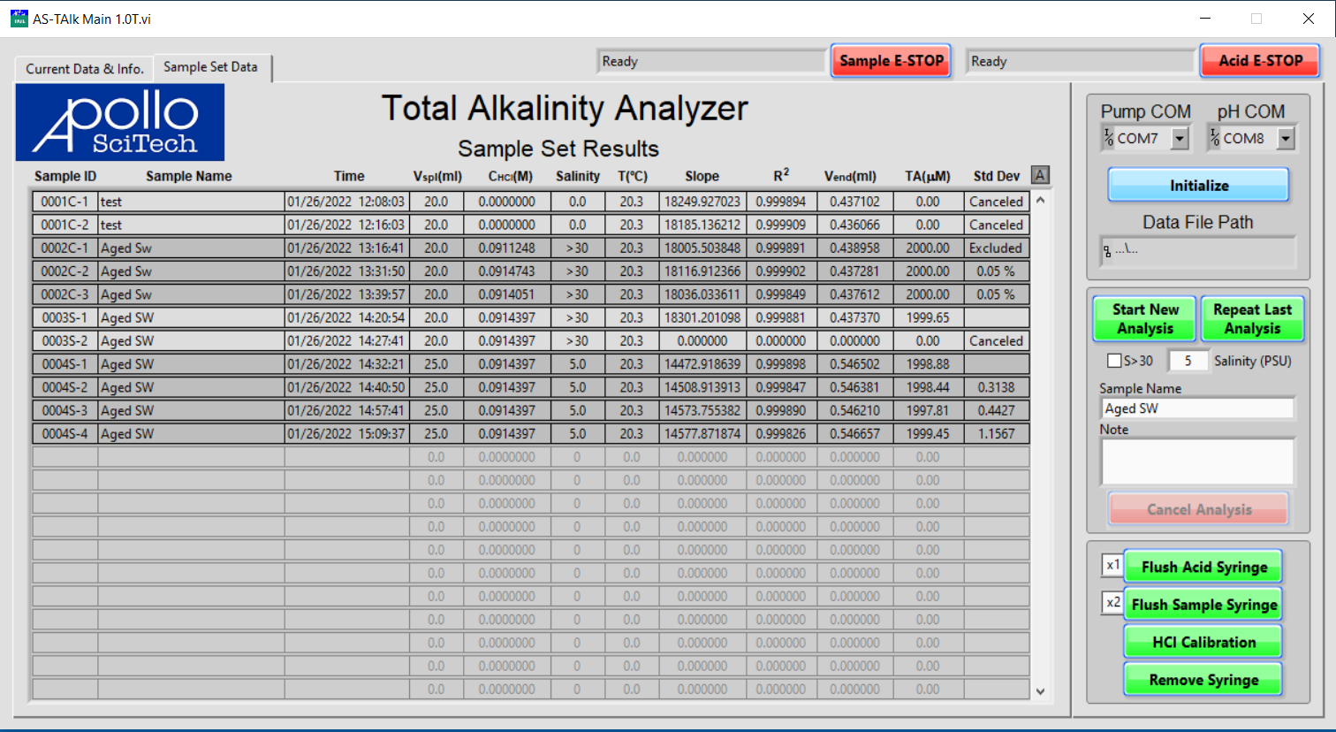Enable the S>30 salinity checkbox
Viewport: 1336px width, 732px height.
pos(1114,361)
